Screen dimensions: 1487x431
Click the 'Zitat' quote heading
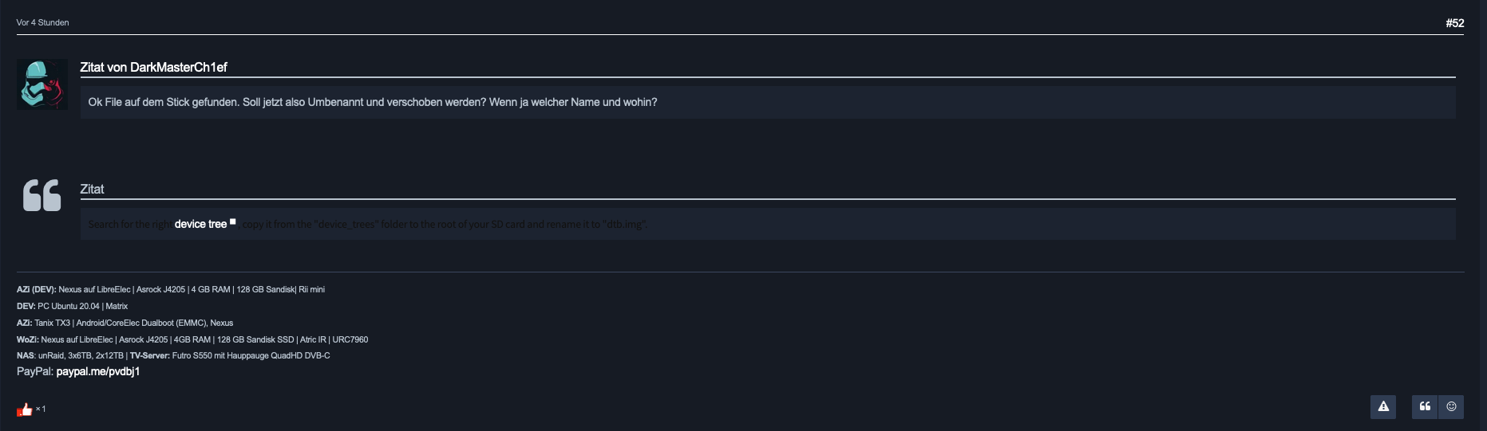[92, 190]
